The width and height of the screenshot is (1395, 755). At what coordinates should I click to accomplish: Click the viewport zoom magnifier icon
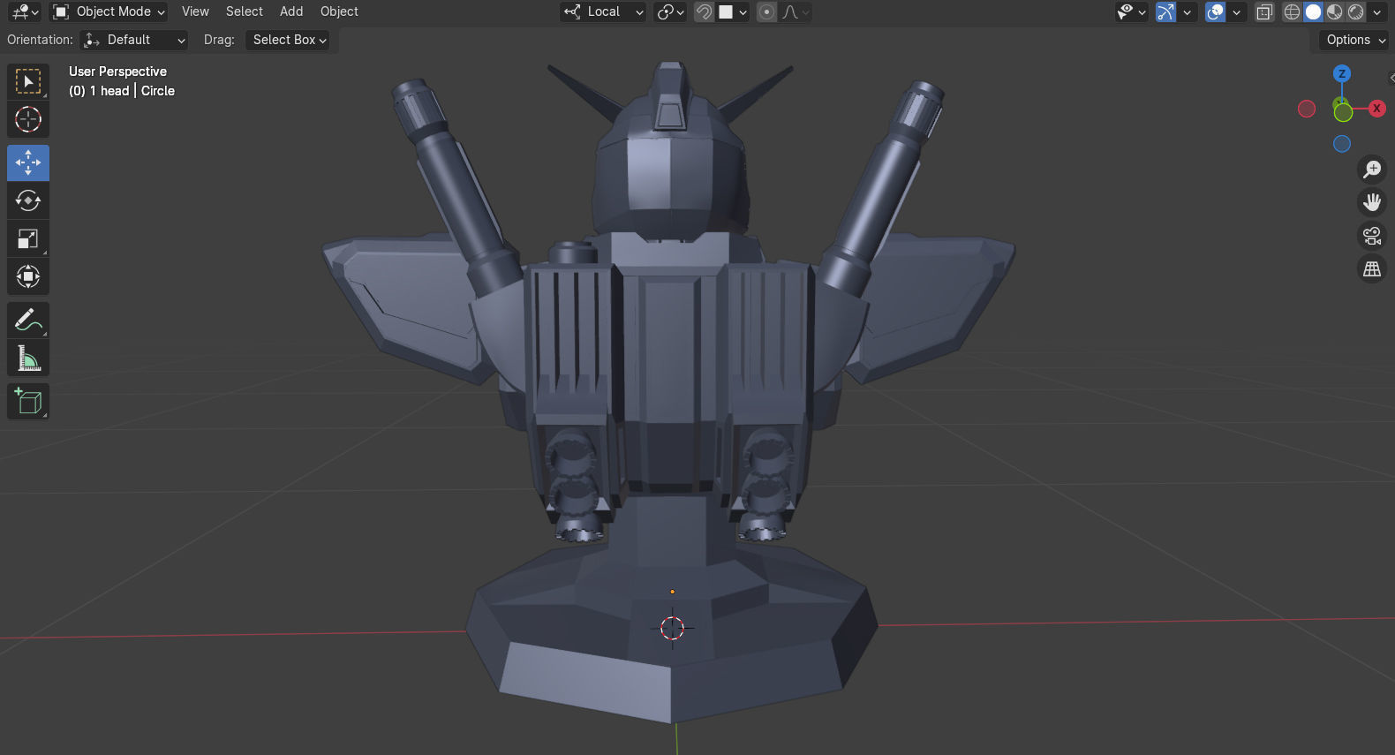[x=1372, y=169]
